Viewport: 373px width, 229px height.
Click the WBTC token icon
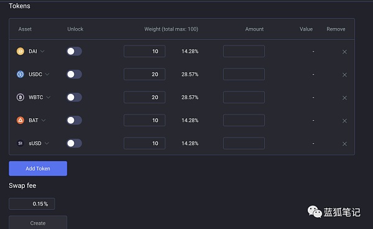[21, 97]
